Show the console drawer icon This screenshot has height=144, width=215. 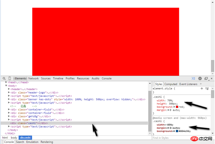pyautogui.click(x=193, y=78)
